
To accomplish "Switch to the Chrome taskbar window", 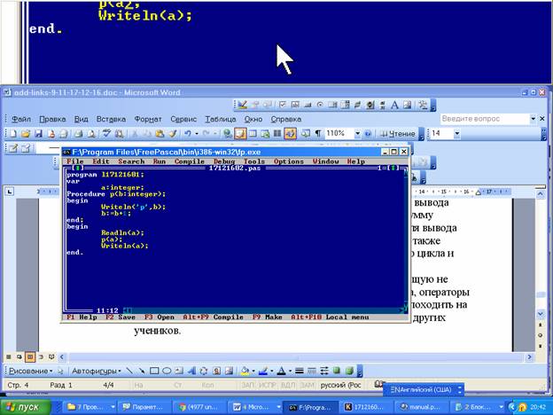I will 199,407.
